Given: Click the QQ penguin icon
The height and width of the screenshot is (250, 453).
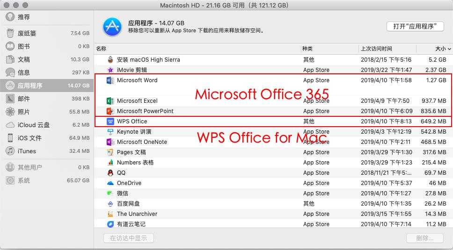Looking at the screenshot, I should [110, 173].
